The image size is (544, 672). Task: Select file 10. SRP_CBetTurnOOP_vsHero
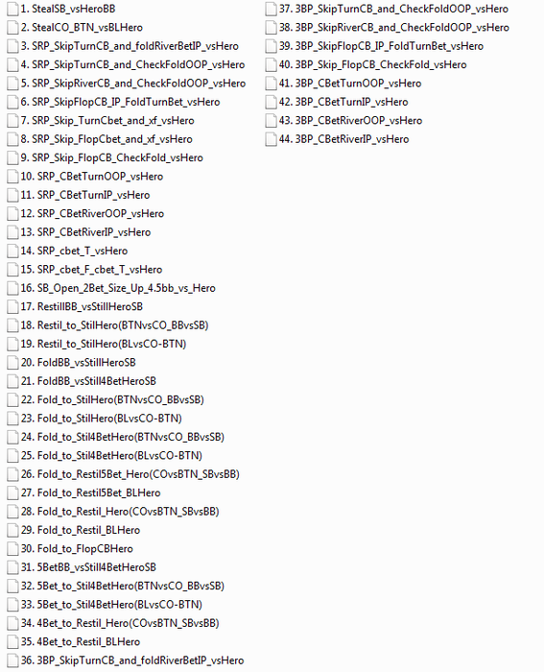(92, 177)
